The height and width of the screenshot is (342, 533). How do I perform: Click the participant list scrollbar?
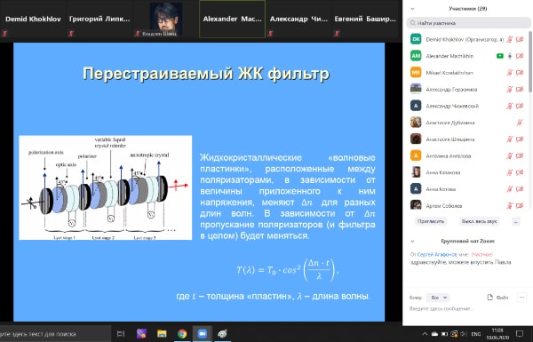pos(530,61)
